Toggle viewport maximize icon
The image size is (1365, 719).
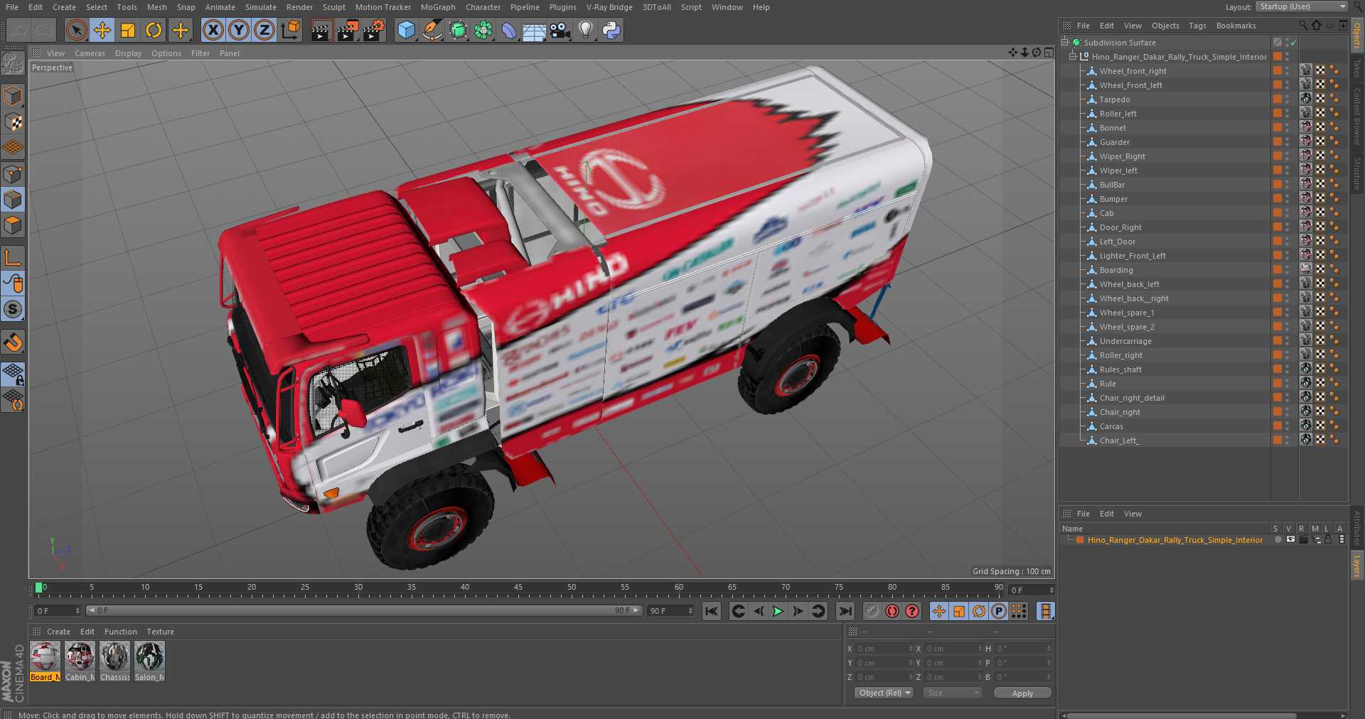coord(1049,52)
